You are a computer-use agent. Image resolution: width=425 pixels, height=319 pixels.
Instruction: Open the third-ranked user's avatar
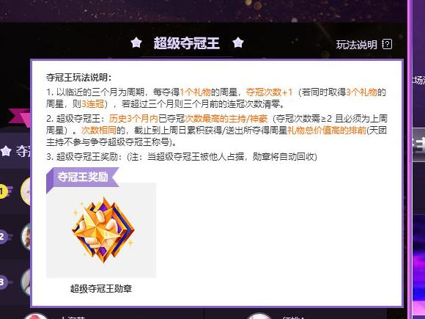pos(26,282)
